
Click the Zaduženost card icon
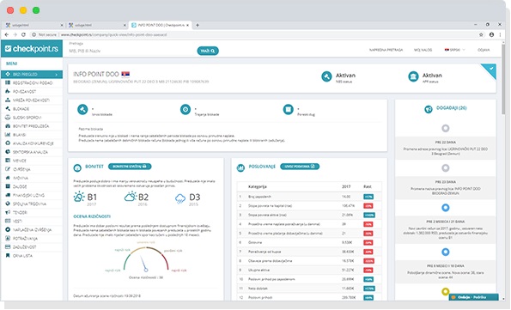pos(8,247)
